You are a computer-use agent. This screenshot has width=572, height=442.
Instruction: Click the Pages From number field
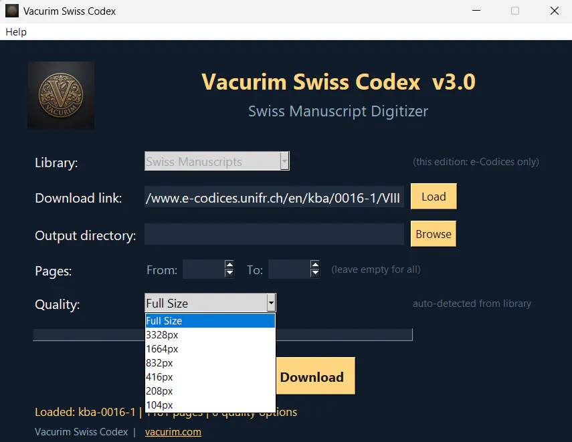coord(203,269)
